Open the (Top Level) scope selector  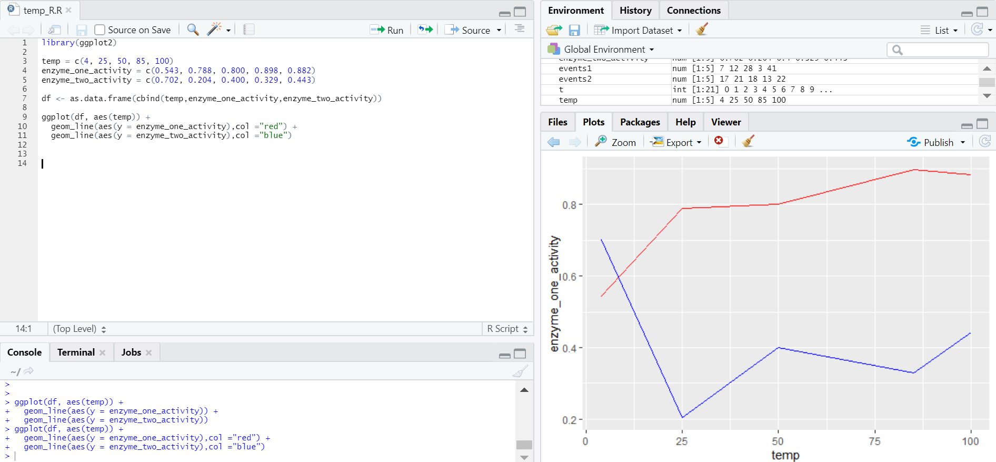tap(79, 329)
